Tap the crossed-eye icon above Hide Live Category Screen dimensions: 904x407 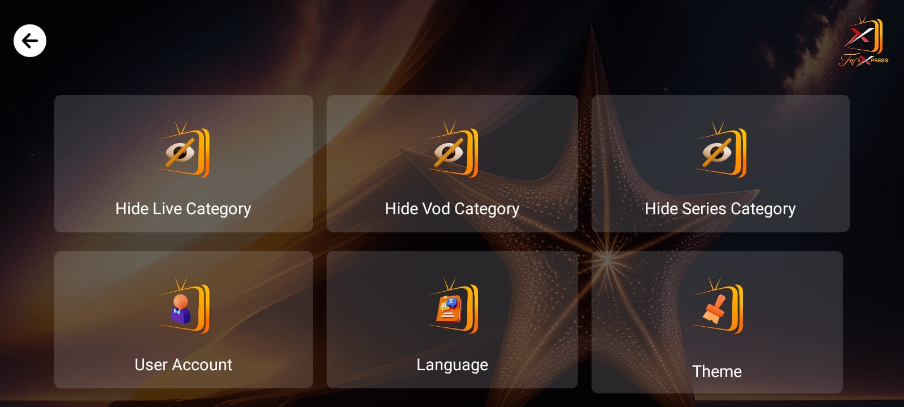[x=184, y=150]
